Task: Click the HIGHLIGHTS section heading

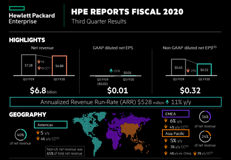Action: (x=27, y=40)
